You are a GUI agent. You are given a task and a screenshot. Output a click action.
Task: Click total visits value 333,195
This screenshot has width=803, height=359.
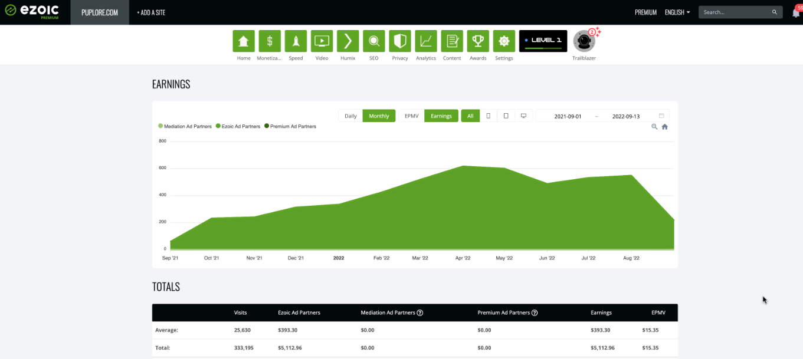pos(244,348)
